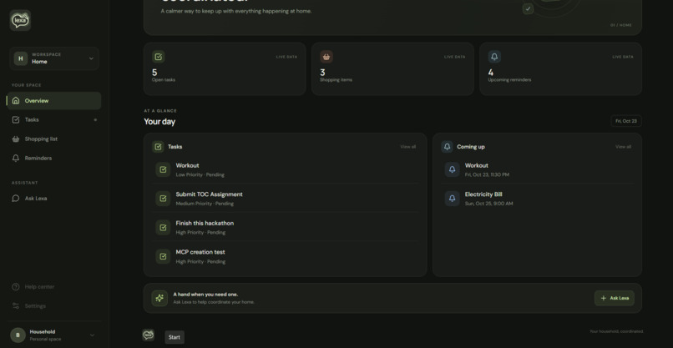Click the Shopping items basket card icon
Viewport: 673px width, 348px height.
point(326,57)
